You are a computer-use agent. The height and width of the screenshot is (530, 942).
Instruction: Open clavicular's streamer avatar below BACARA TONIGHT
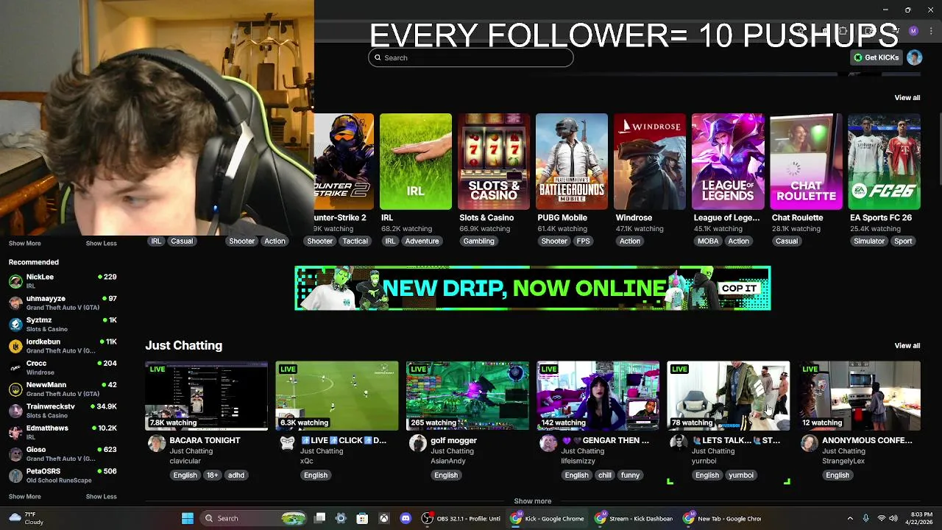point(157,443)
